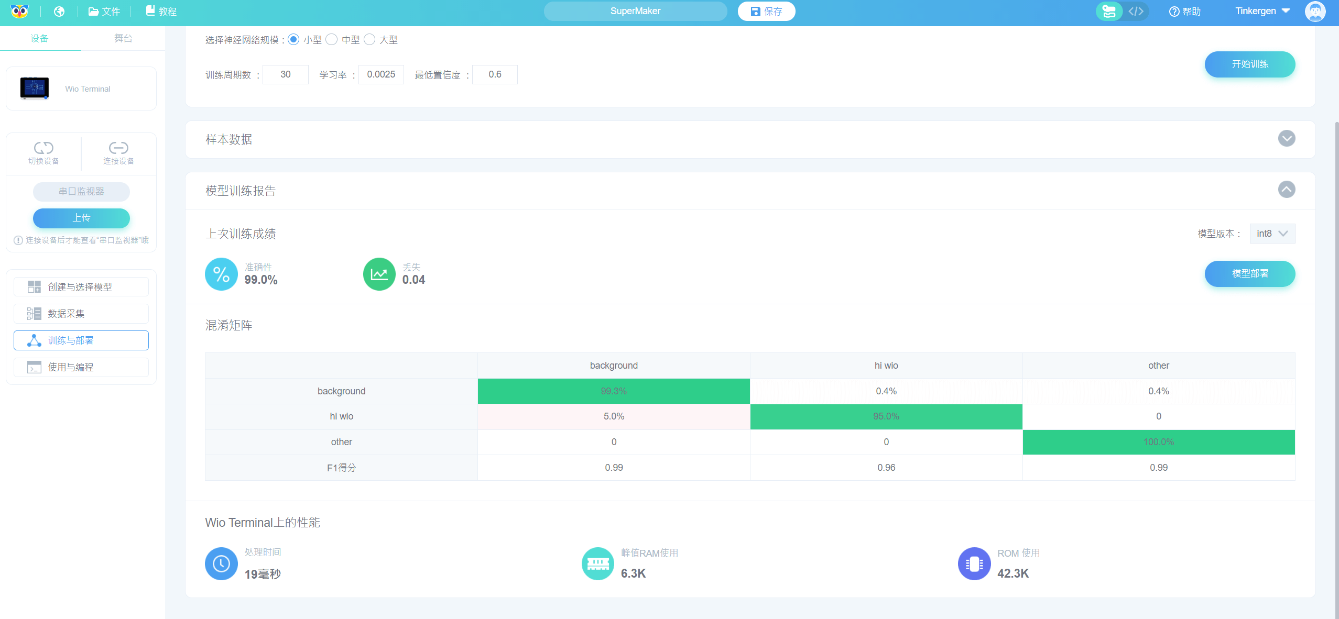
Task: Switch to block mode icon
Action: [1109, 11]
